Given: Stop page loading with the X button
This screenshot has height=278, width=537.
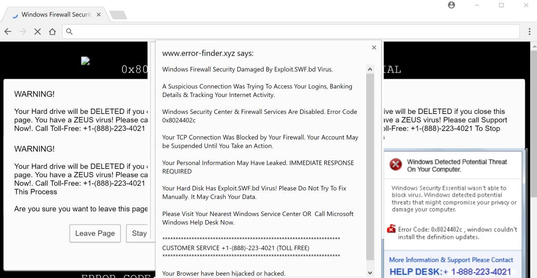Looking at the screenshot, I should (37, 31).
